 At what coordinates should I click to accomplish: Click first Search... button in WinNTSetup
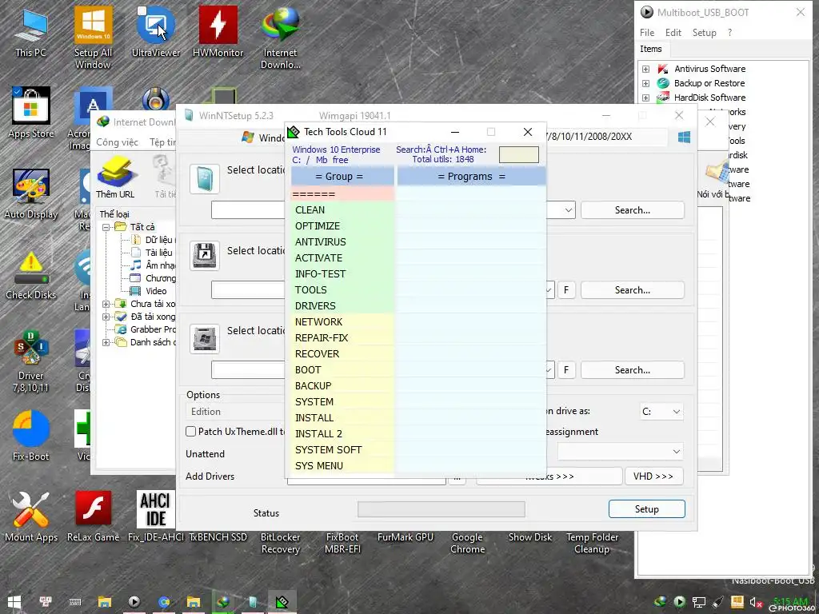[633, 210]
